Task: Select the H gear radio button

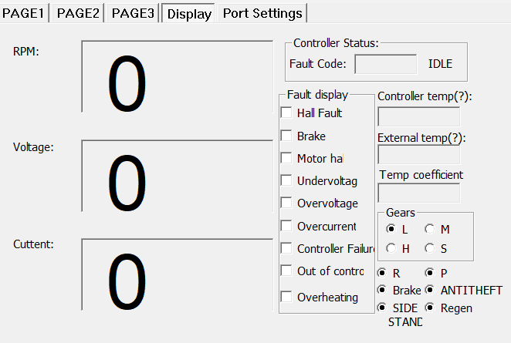Action: pyautogui.click(x=391, y=248)
